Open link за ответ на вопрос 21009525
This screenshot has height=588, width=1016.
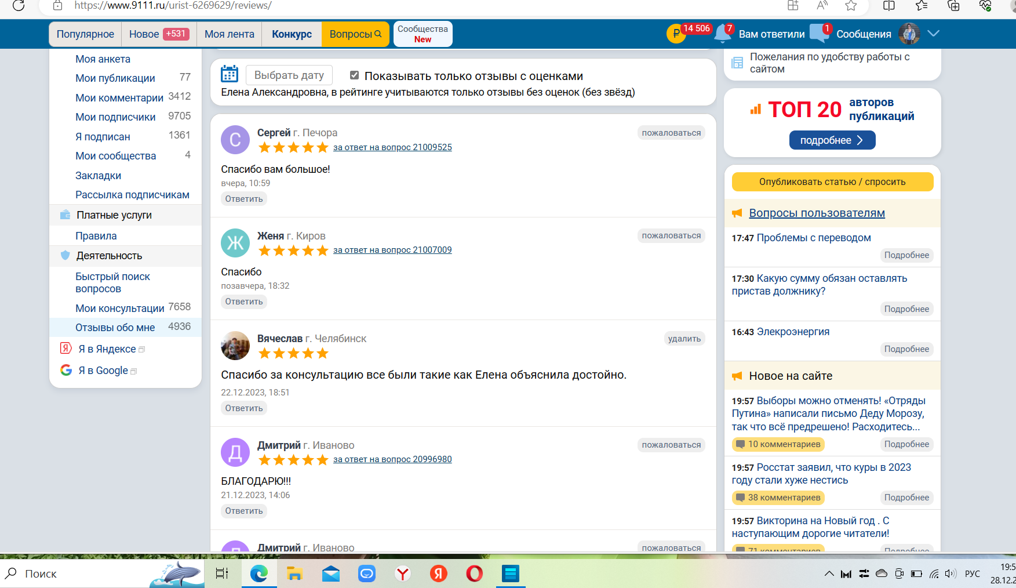pyautogui.click(x=392, y=147)
